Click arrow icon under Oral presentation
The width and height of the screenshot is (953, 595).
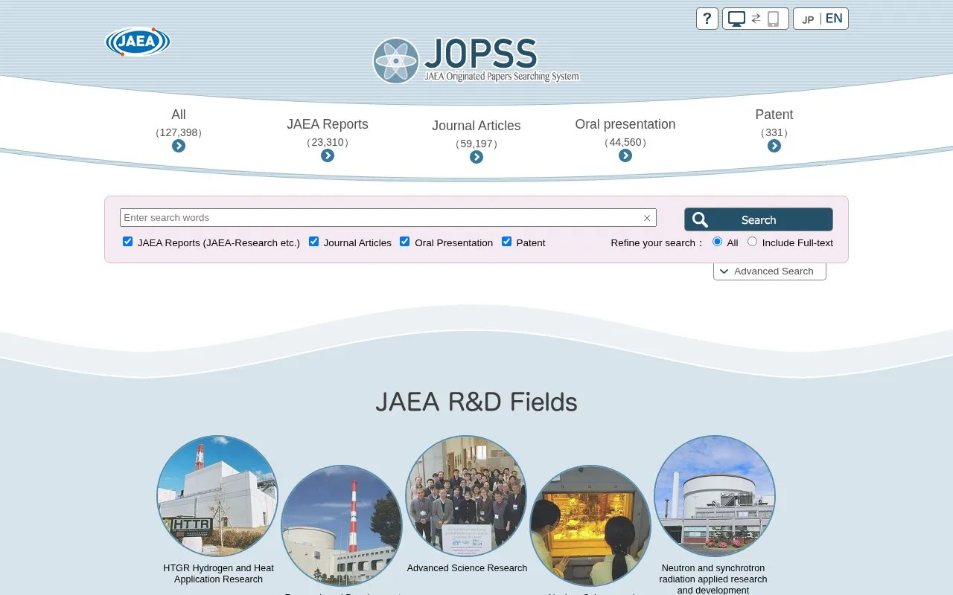tap(625, 155)
